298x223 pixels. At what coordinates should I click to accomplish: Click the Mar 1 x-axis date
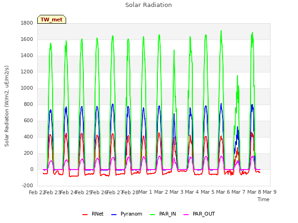tap(145, 192)
